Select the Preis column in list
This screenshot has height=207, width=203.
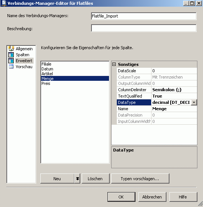click(x=46, y=83)
